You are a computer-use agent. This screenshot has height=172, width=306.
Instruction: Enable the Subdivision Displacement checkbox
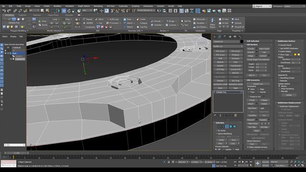278,107
